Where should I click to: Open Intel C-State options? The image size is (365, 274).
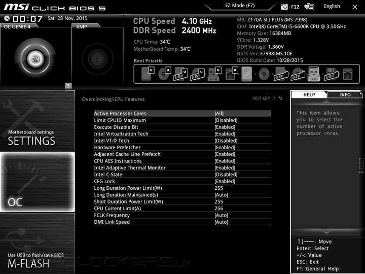pos(182,174)
